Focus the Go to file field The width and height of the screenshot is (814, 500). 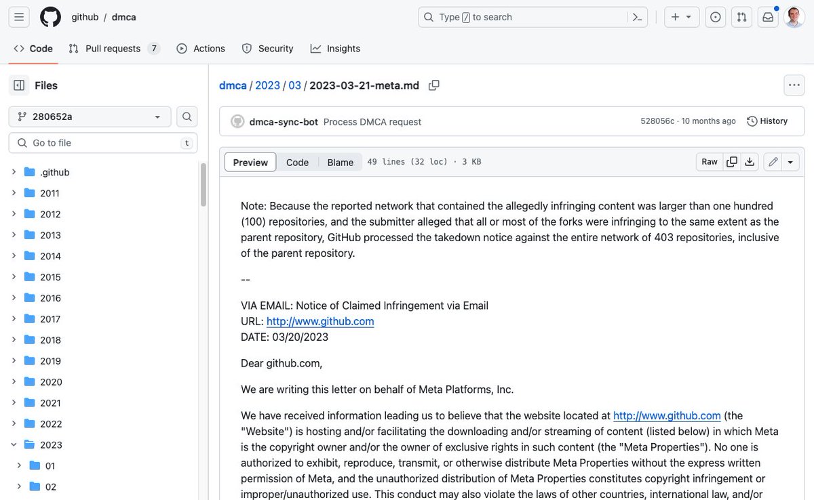(x=103, y=143)
